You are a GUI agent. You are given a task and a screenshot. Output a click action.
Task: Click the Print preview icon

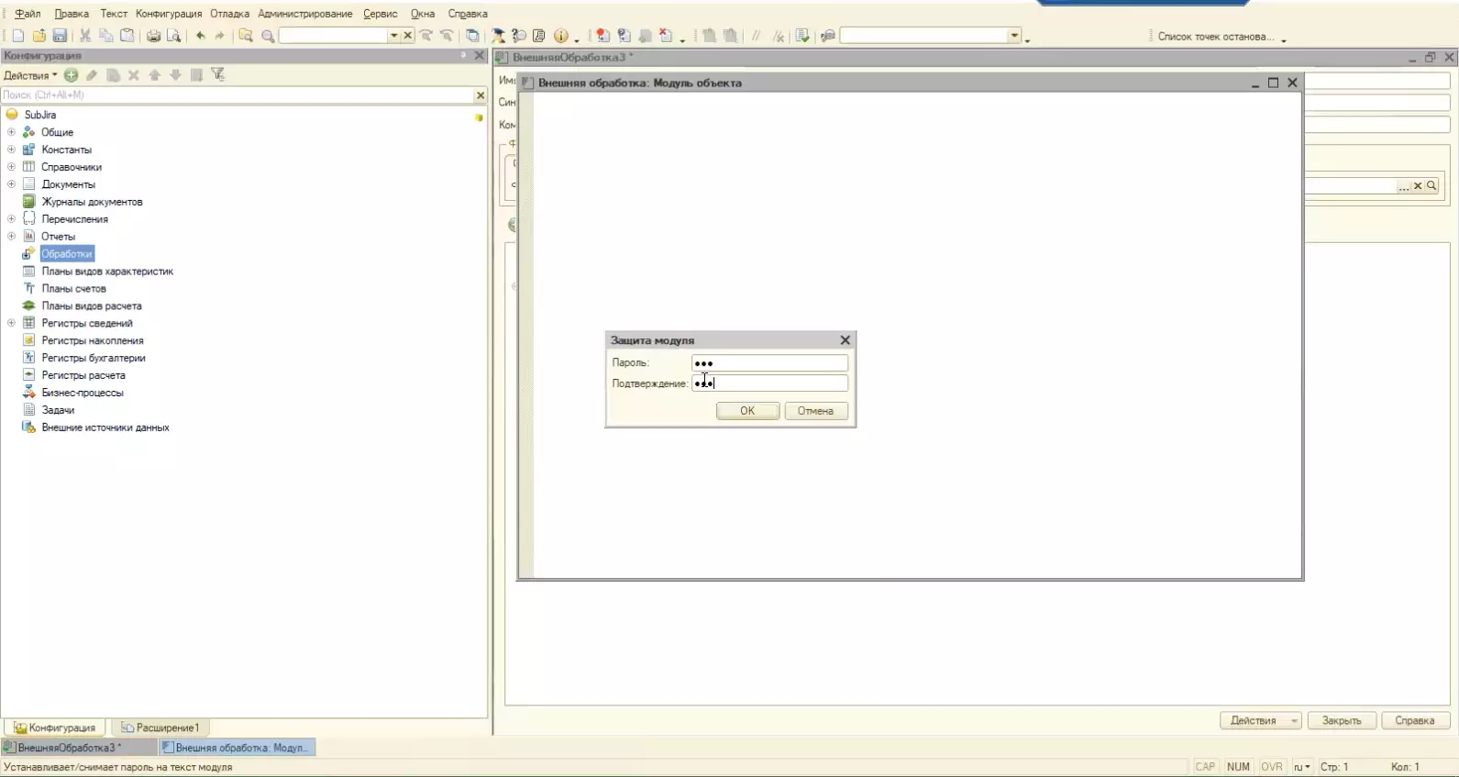174,36
